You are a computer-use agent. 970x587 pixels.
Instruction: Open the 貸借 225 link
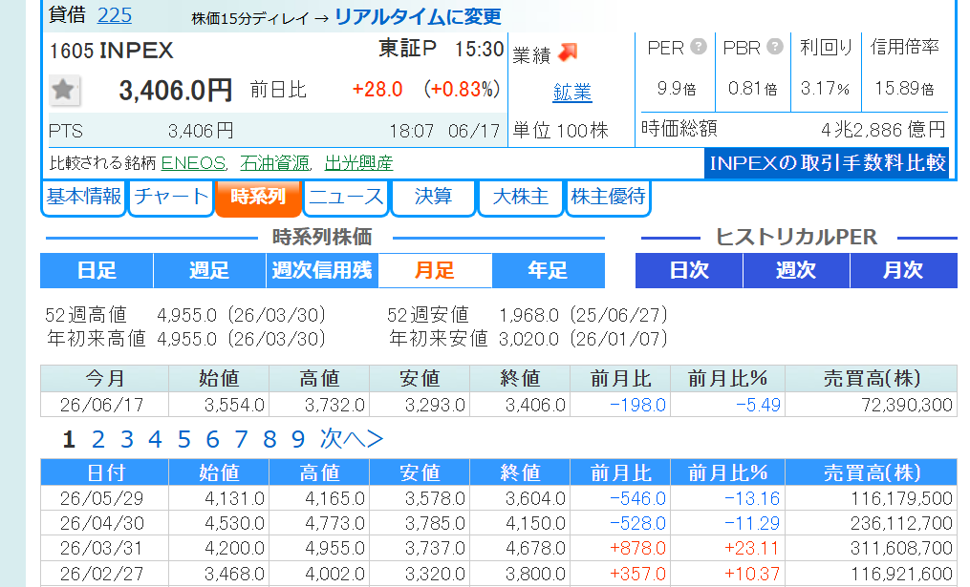click(x=115, y=15)
